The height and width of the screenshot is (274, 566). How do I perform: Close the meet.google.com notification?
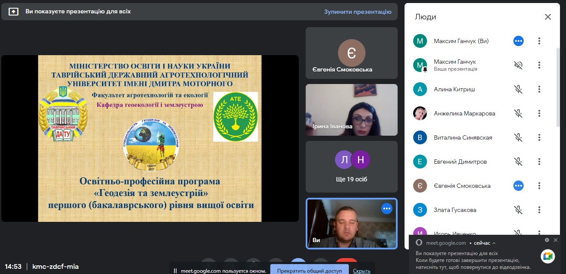pyautogui.click(x=556, y=240)
